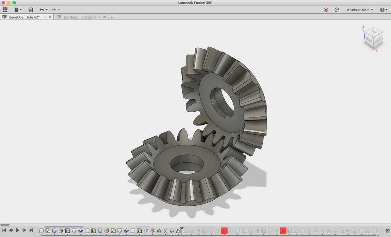Toggle the red record button

click(x=326, y=10)
